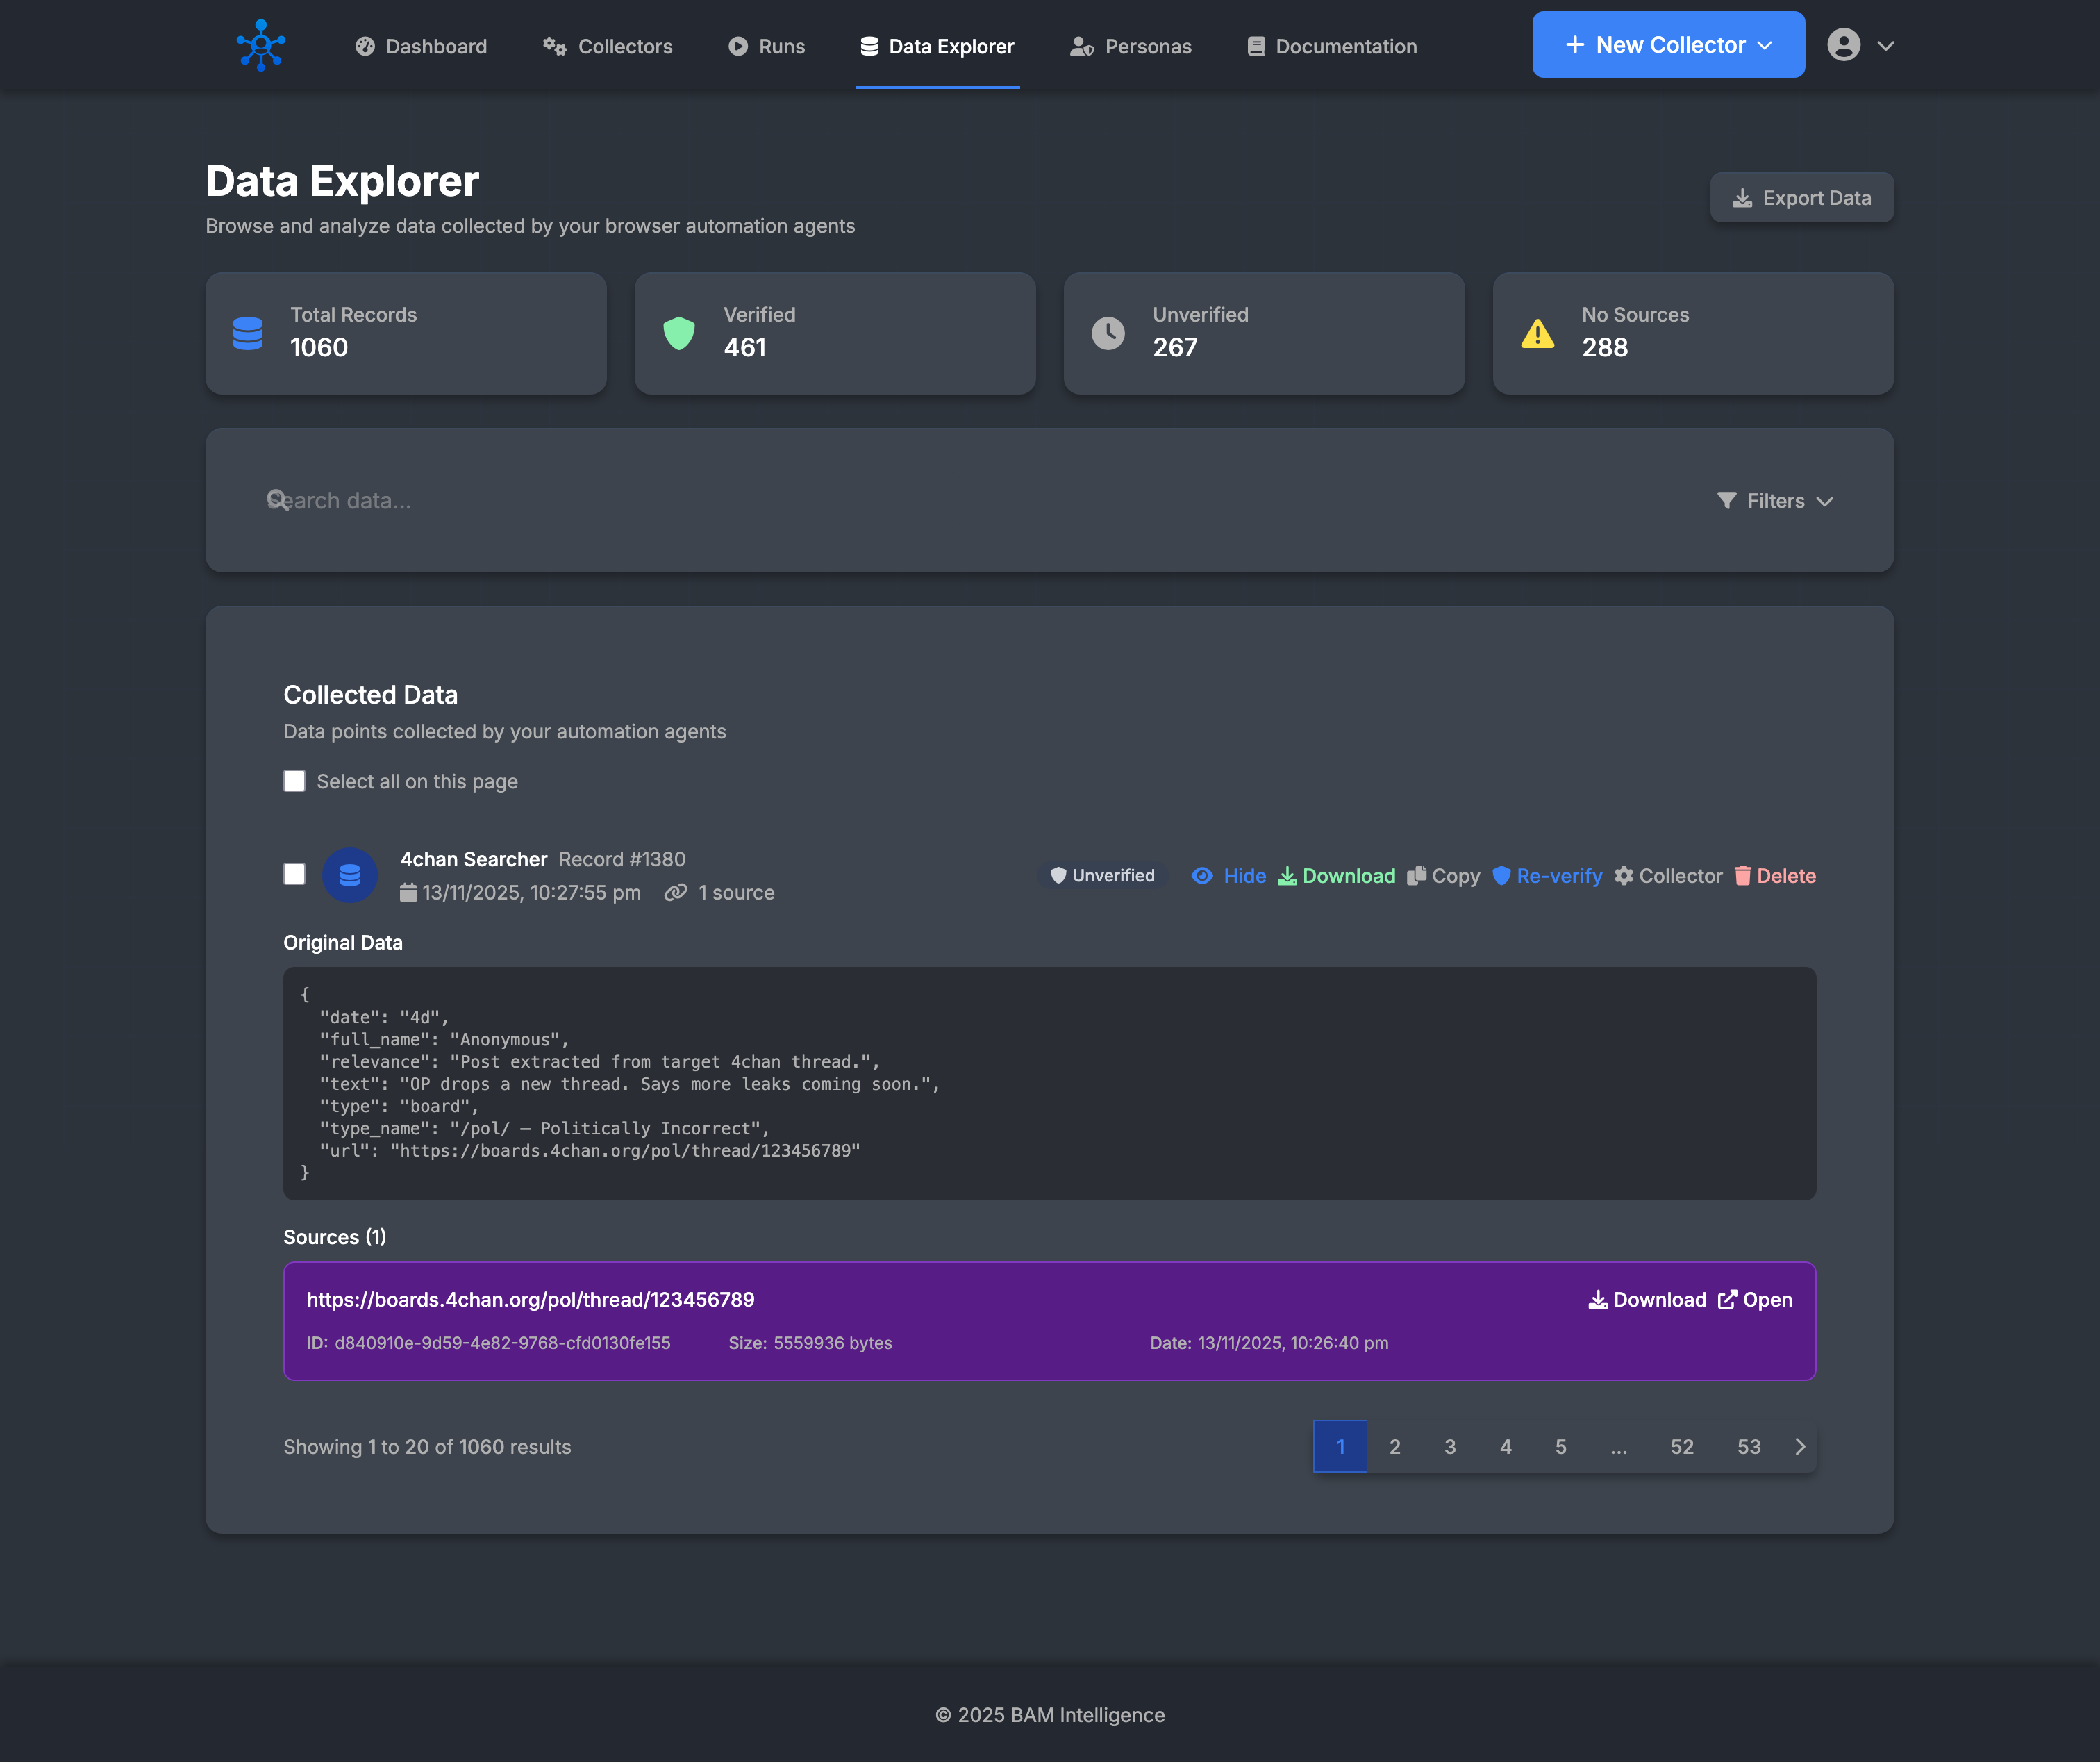Open the Personas section
This screenshot has width=2100, height=1763.
click(x=1130, y=46)
